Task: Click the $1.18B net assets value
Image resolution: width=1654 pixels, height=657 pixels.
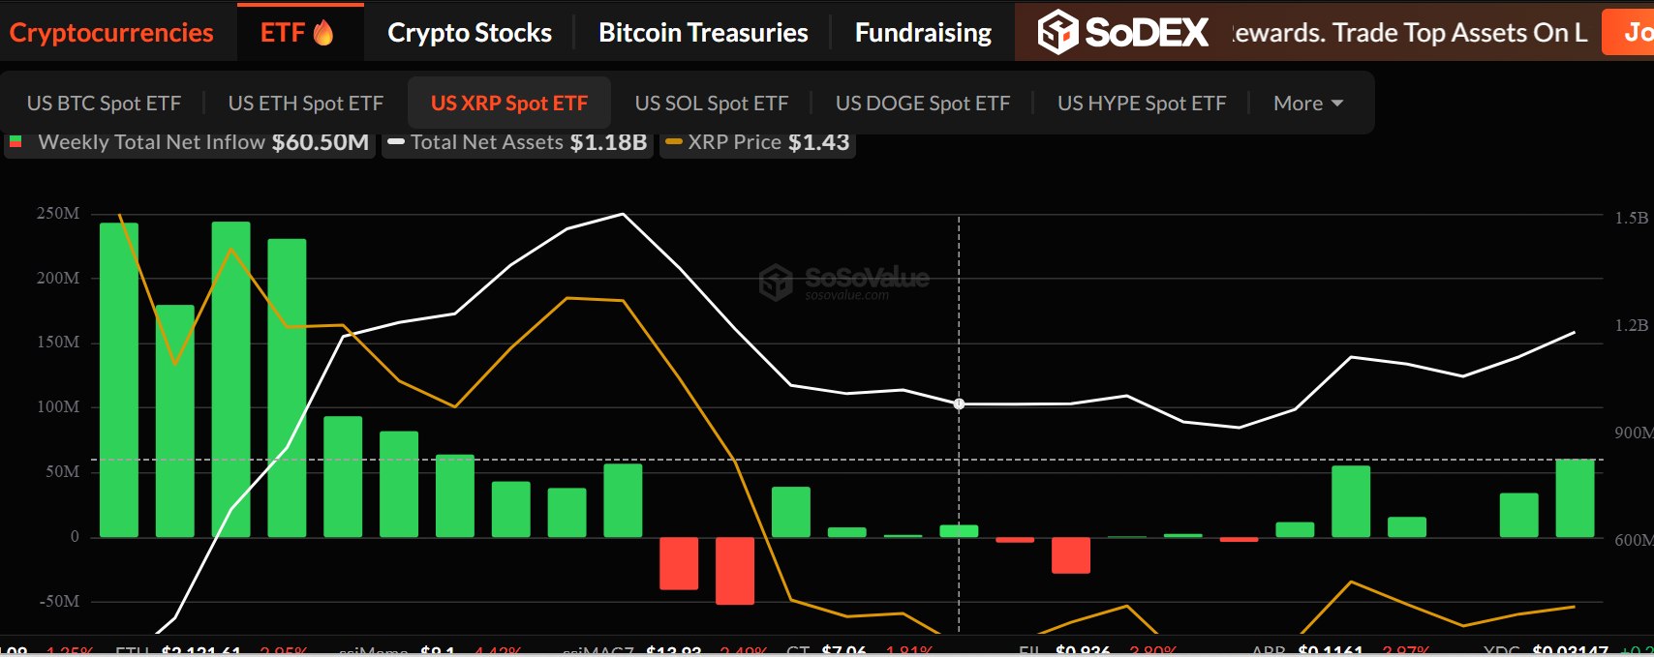Action: [608, 142]
